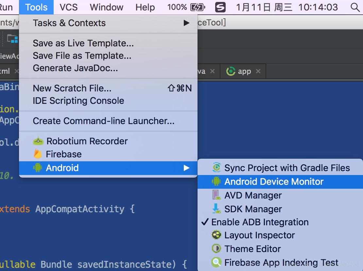Close the app editor tab
Screen dimensions: 363x271
[x=258, y=71]
